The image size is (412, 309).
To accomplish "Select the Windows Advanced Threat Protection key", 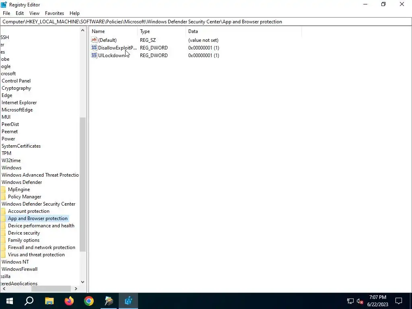I will pos(40,175).
